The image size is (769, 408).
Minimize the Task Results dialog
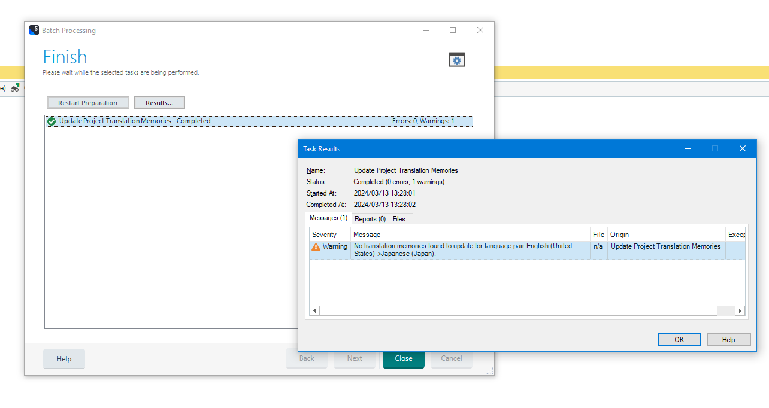click(689, 149)
